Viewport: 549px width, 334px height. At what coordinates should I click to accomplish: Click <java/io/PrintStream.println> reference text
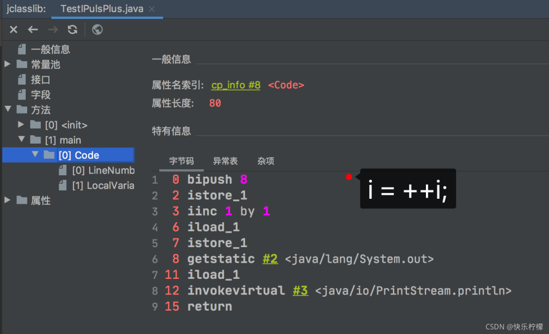(413, 291)
